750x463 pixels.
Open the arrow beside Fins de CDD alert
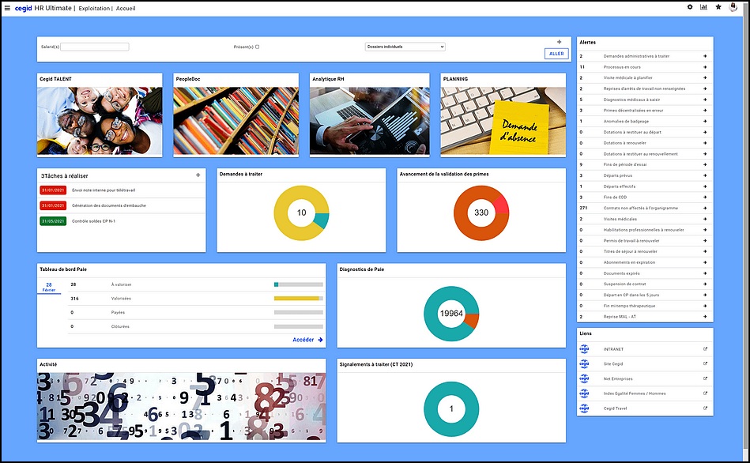[705, 197]
